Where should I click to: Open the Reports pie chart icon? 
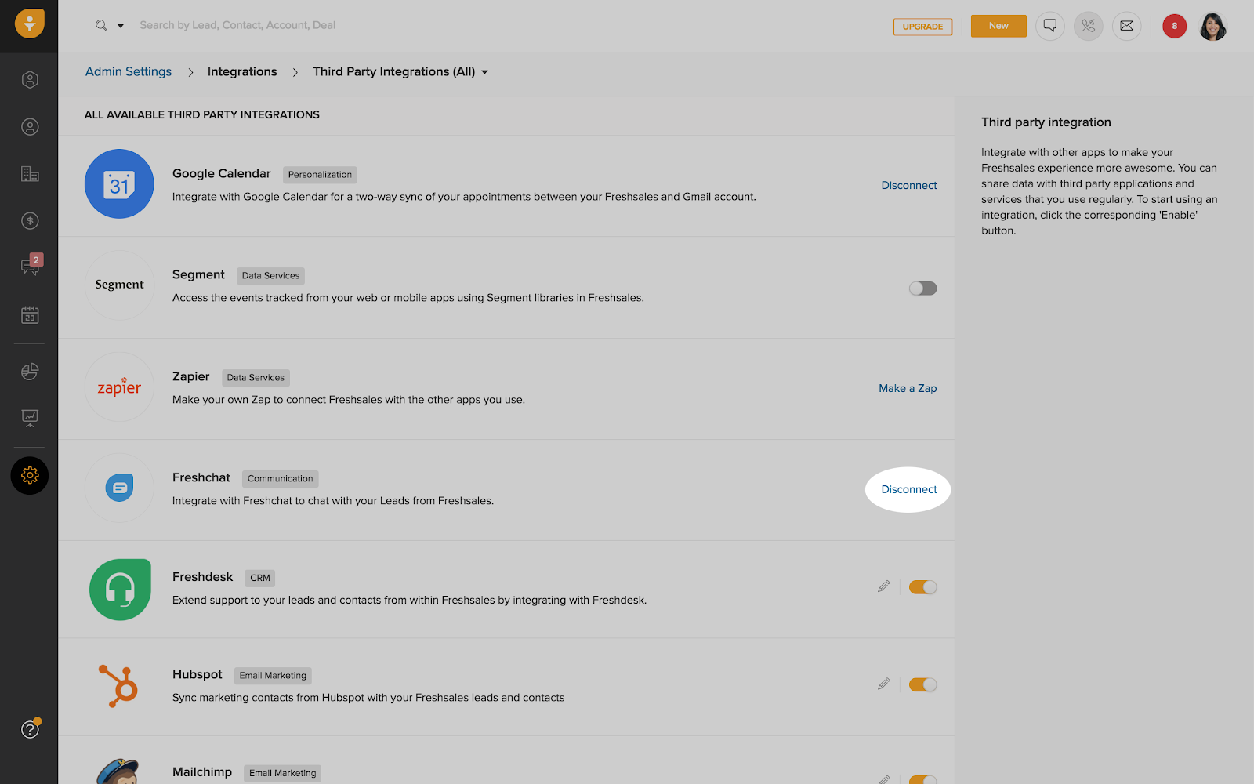coord(30,371)
